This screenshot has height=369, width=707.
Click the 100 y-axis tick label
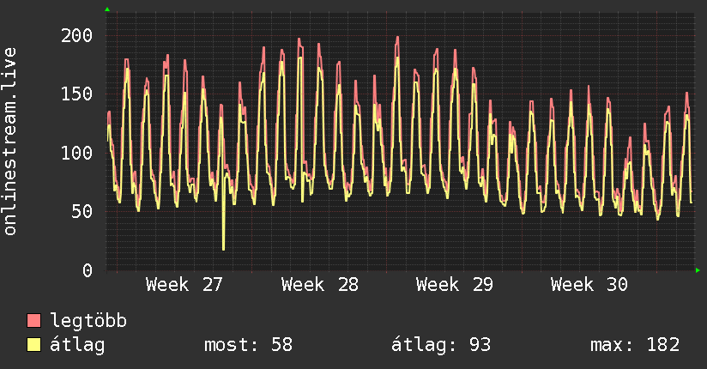(76, 153)
